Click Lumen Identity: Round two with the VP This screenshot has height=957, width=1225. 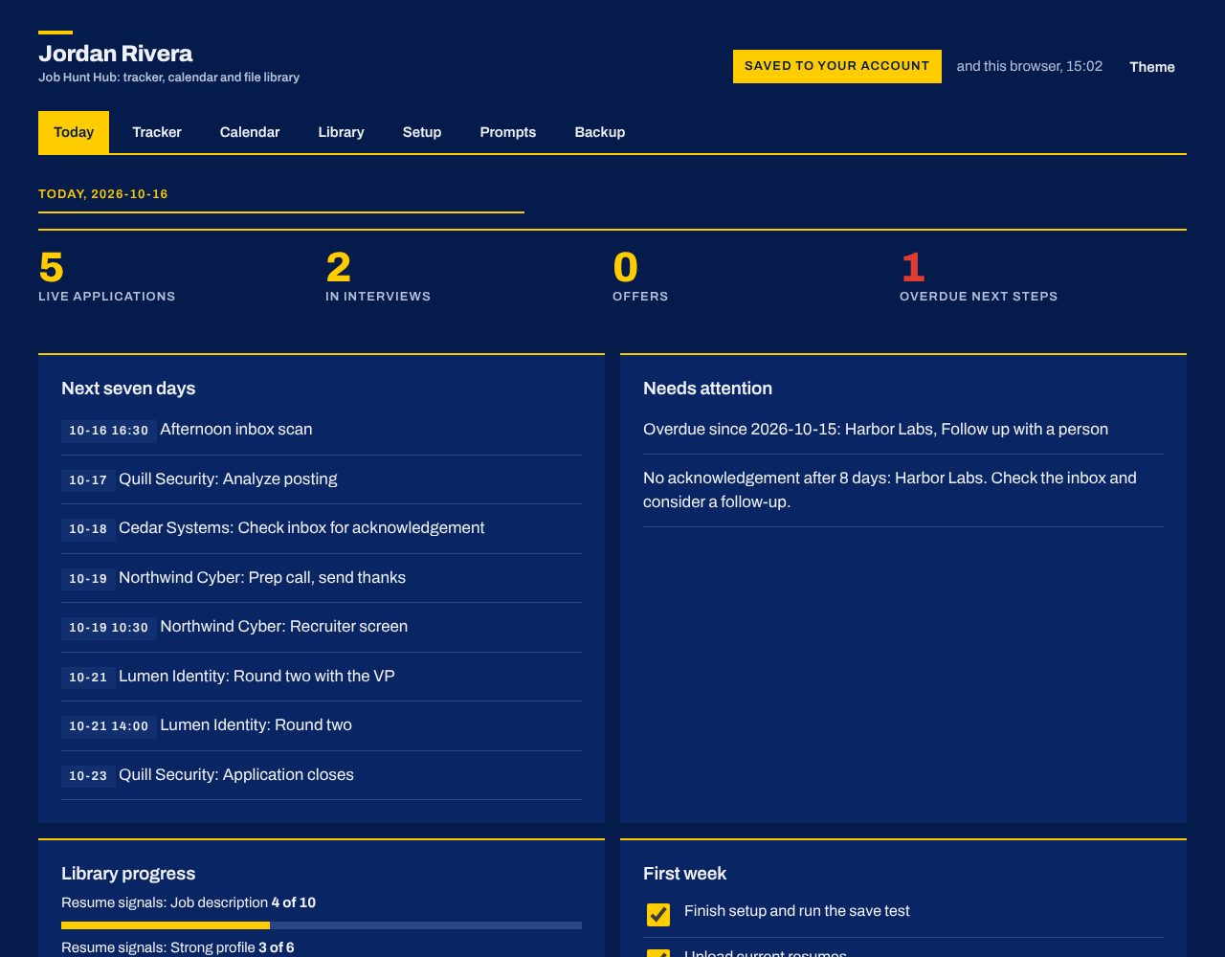tap(322, 677)
